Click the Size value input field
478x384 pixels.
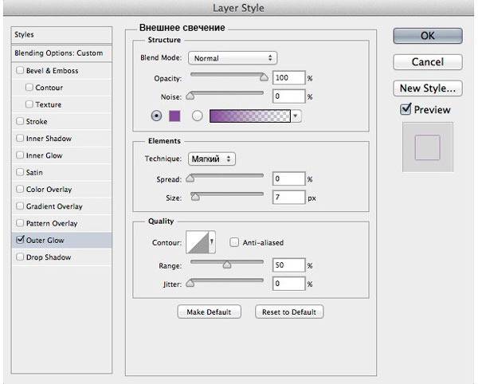click(288, 198)
